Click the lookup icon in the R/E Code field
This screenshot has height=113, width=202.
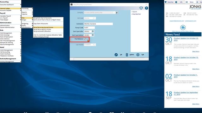tap(94, 18)
